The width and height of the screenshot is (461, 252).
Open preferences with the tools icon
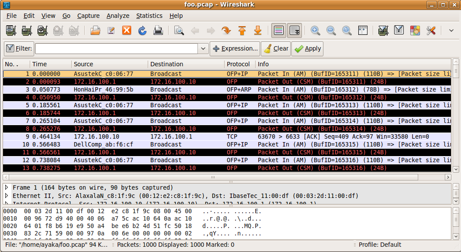[431, 31]
